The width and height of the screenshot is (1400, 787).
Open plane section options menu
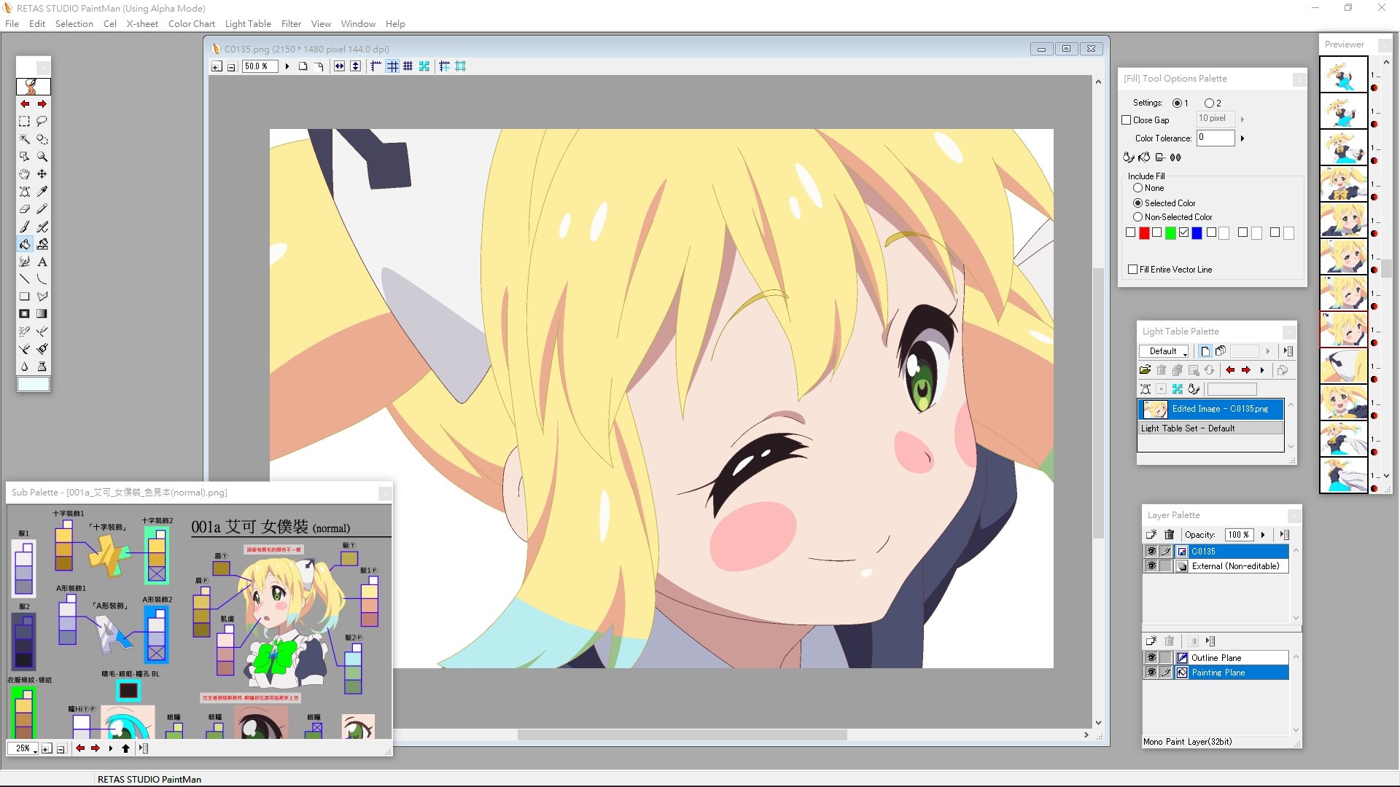[x=1210, y=641]
